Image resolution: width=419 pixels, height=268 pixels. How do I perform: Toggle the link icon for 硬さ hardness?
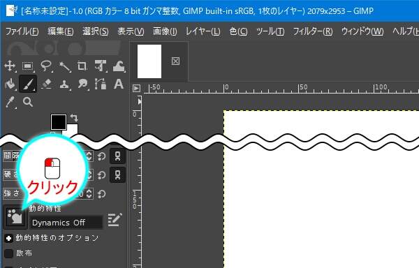tap(117, 175)
